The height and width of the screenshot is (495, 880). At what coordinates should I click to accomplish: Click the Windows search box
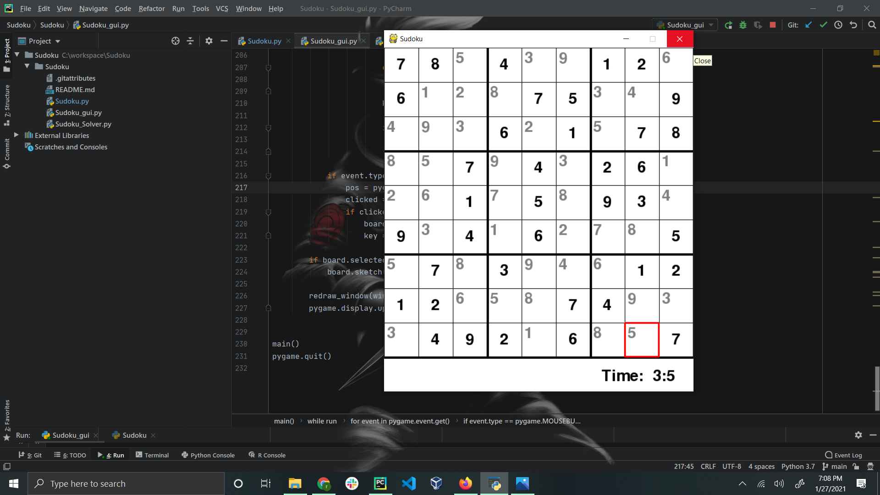click(126, 484)
